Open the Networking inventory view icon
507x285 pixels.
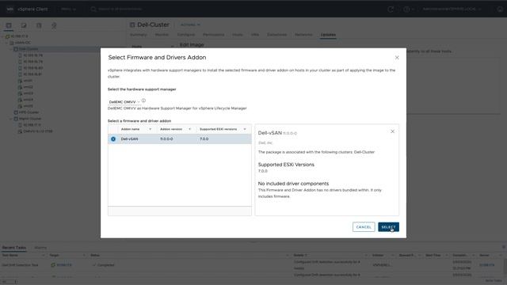[x=54, y=25]
